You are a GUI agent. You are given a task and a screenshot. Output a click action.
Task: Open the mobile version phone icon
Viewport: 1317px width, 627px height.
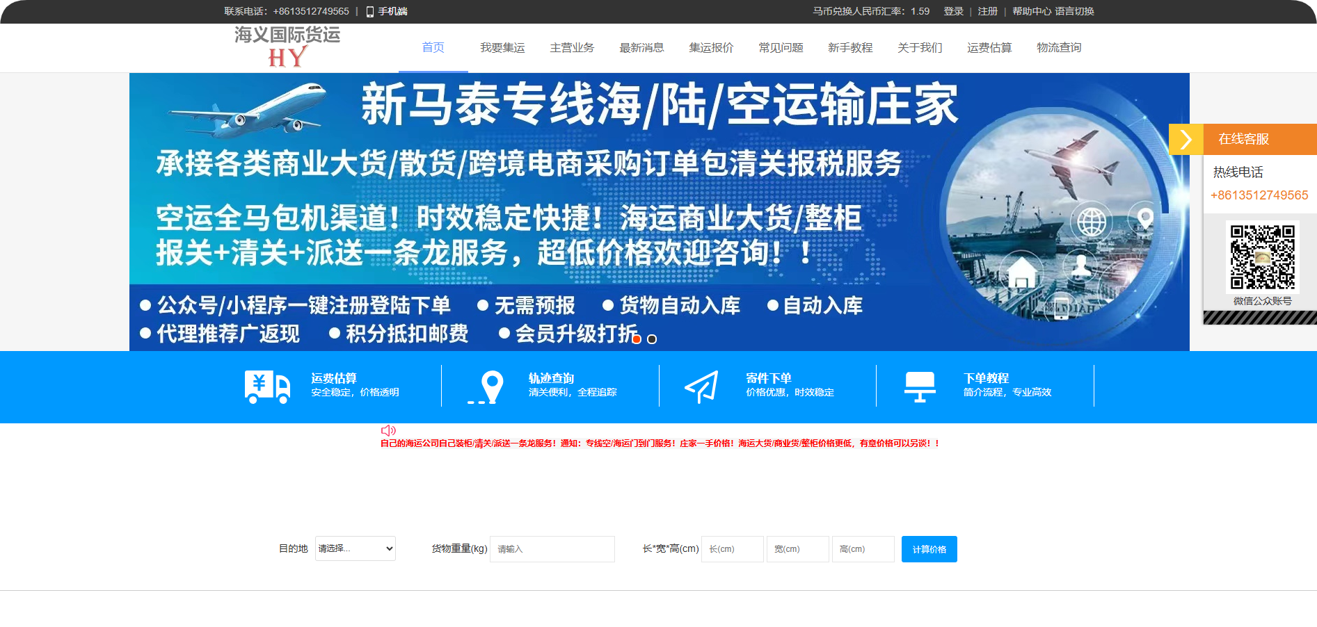tap(370, 12)
